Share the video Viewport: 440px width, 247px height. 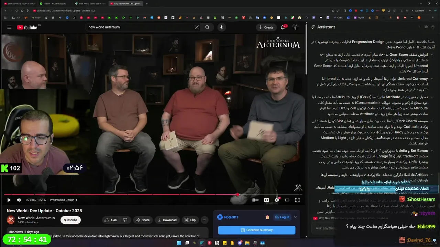click(x=142, y=220)
